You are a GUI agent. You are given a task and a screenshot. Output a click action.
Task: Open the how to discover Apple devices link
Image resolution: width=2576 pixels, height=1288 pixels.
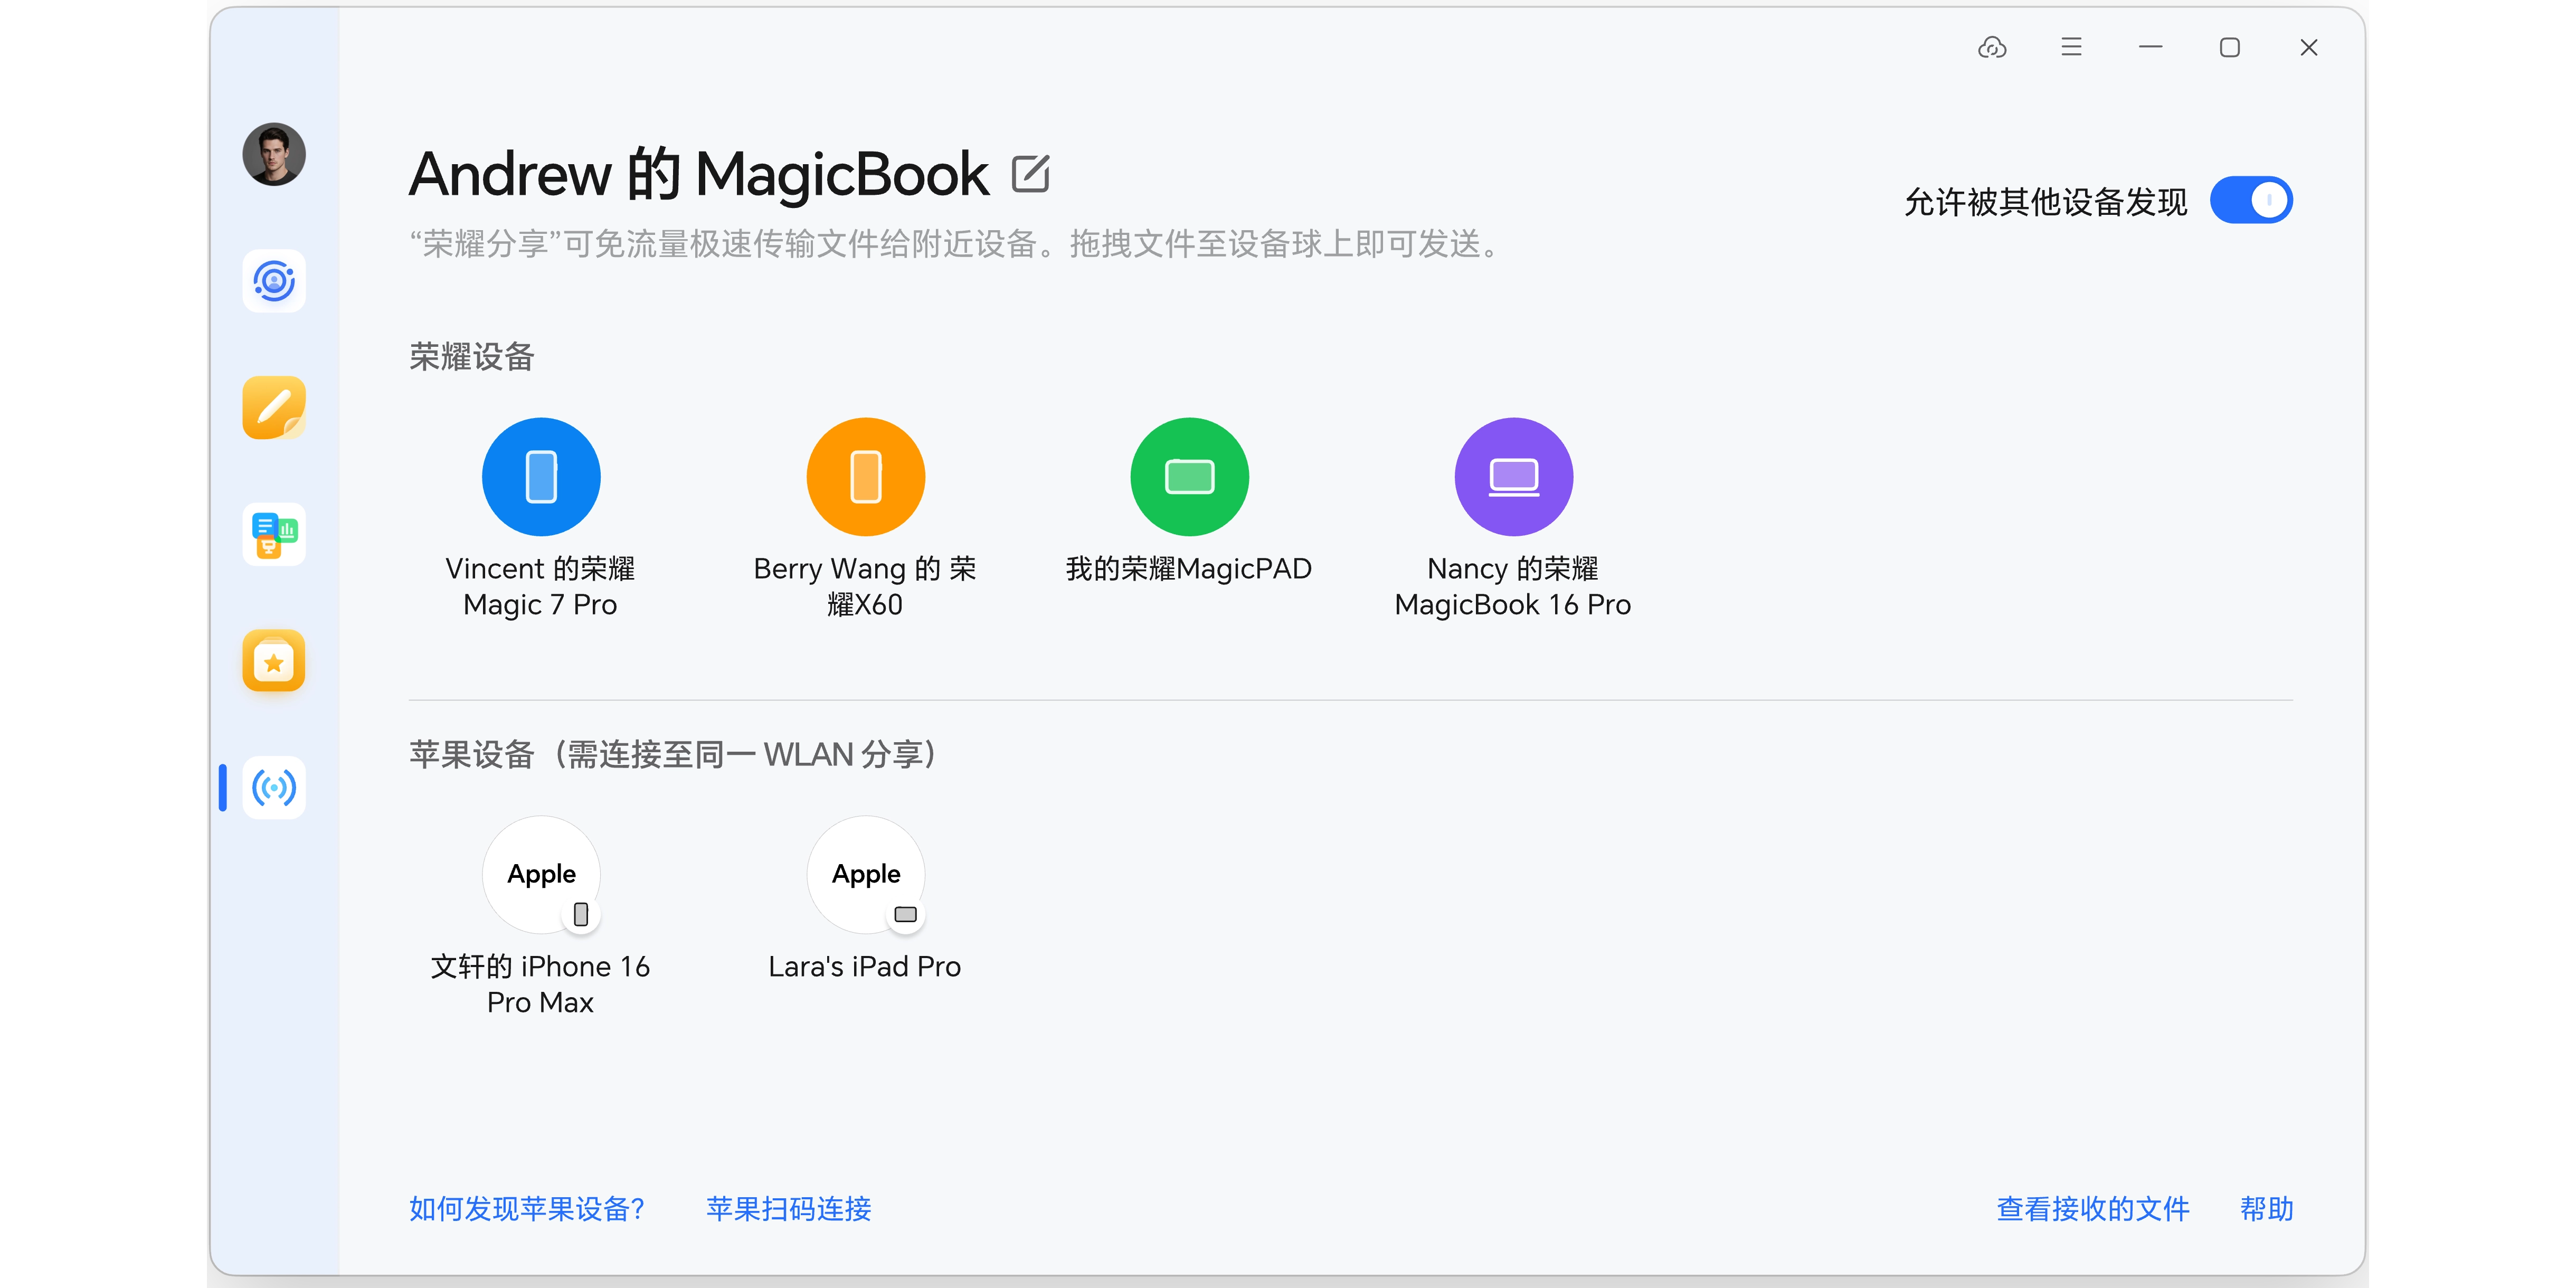click(x=527, y=1209)
